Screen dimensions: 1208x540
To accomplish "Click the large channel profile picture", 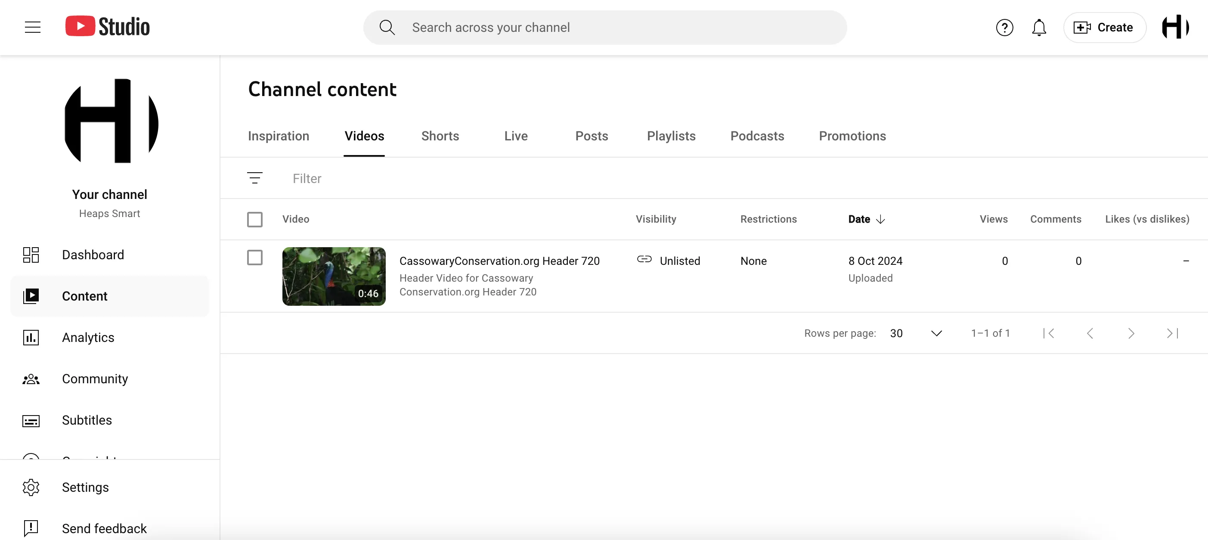I will click(x=111, y=121).
